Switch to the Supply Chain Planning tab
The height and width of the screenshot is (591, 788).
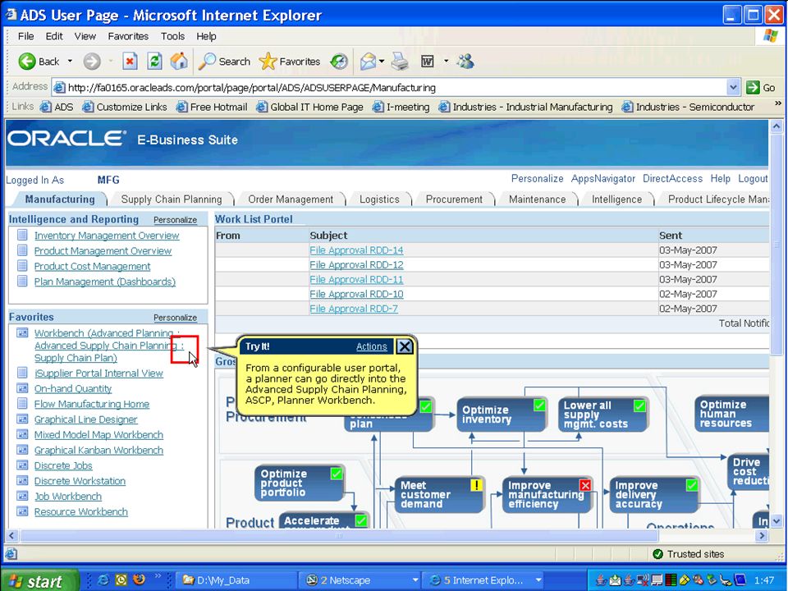pos(172,199)
